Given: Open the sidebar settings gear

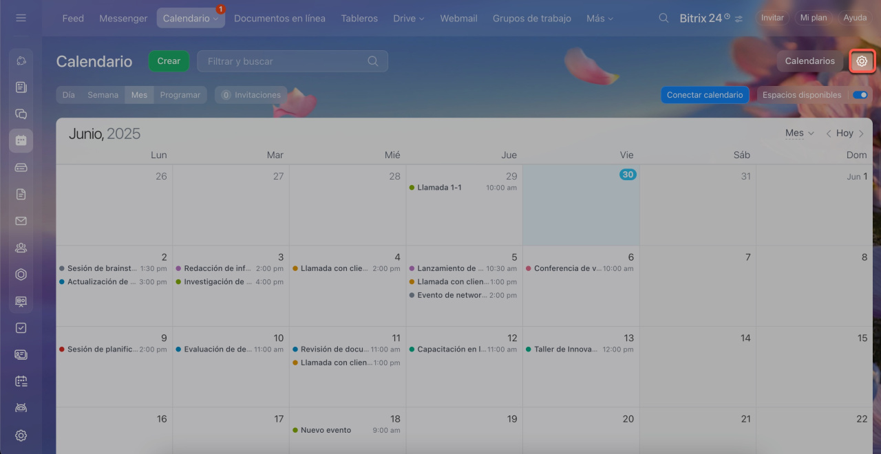Looking at the screenshot, I should [21, 435].
